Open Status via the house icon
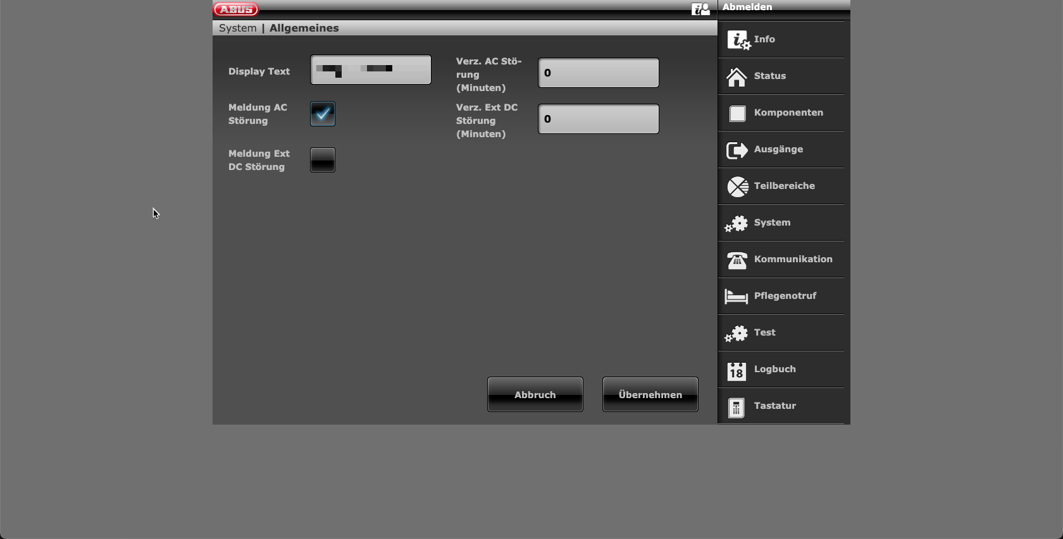 click(x=737, y=76)
